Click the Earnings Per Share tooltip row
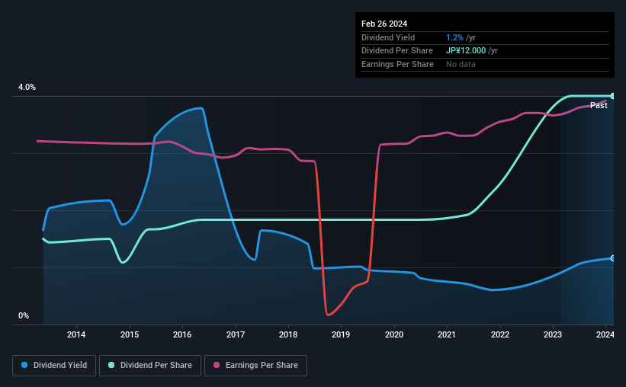This screenshot has width=626, height=387. click(x=485, y=64)
